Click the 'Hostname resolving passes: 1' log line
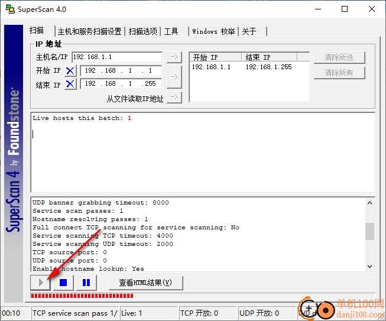The height and width of the screenshot is (321, 386). (90, 219)
